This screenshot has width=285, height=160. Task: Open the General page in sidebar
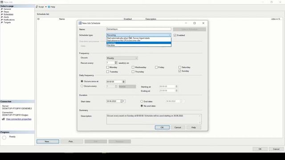[7, 9]
